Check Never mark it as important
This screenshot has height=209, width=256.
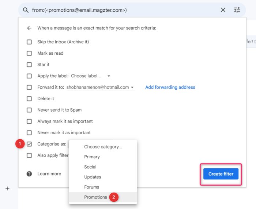[29, 133]
